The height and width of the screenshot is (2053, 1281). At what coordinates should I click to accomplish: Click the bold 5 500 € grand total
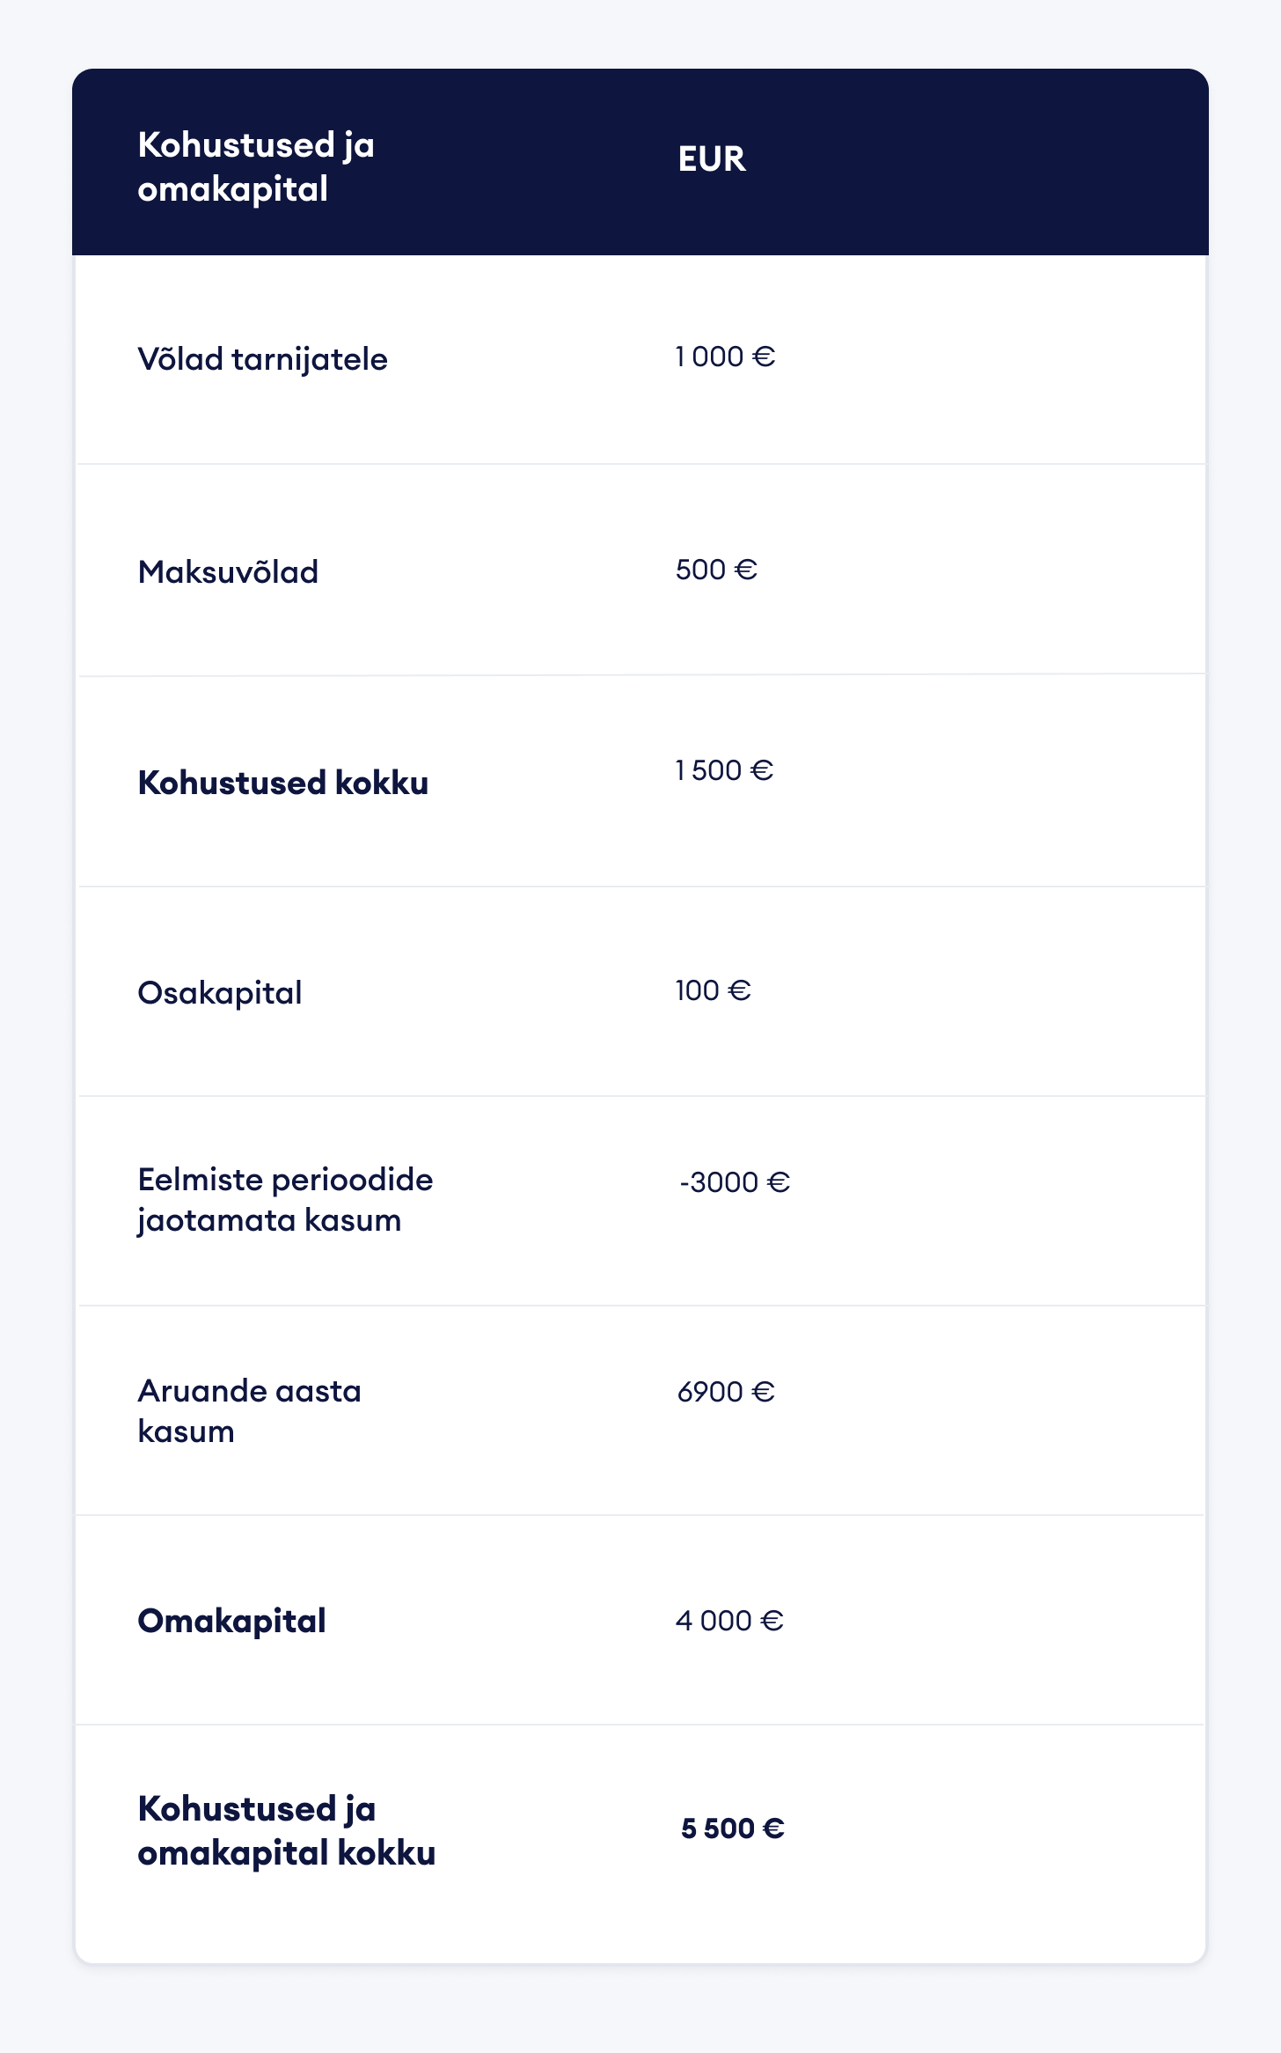click(732, 1829)
